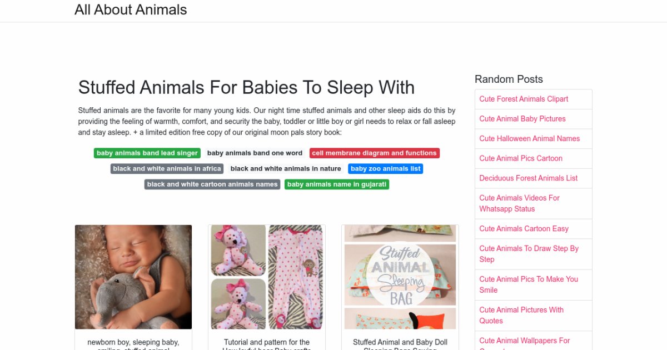The height and width of the screenshot is (350, 667).
Task: Open the sleeping newborn with elephant thumbnail
Action: 133,277
